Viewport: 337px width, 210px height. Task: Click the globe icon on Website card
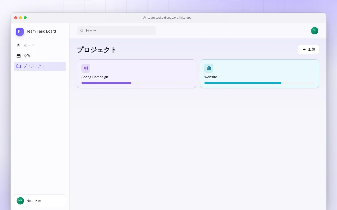209,68
